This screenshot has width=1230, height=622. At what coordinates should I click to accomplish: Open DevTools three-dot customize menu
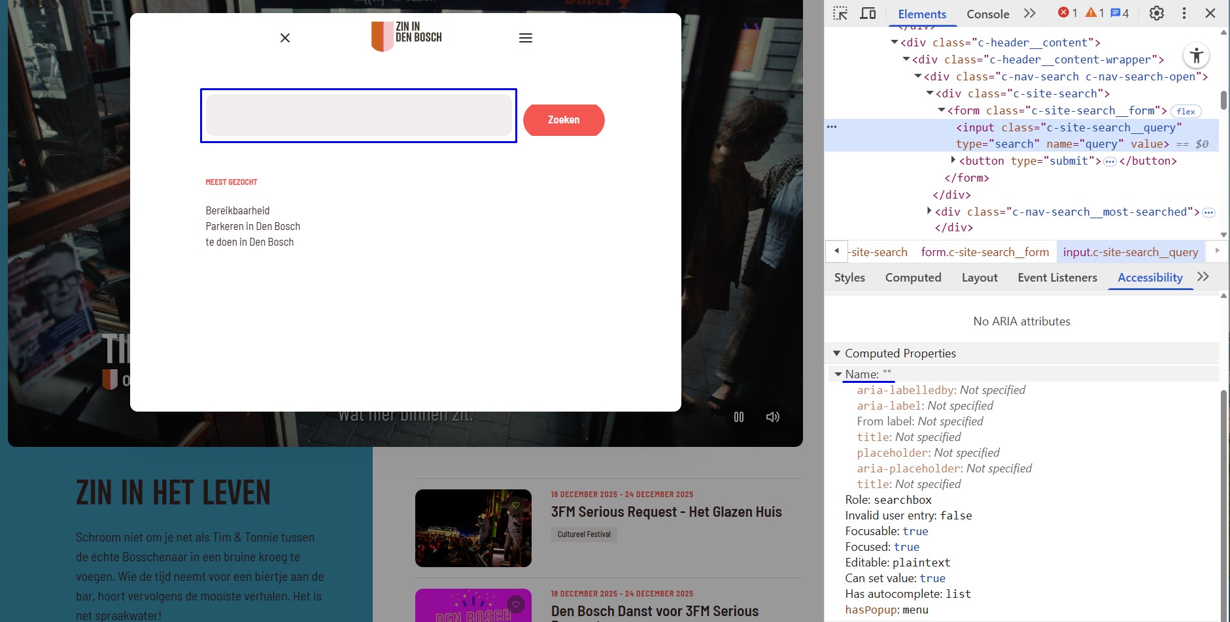[1184, 14]
